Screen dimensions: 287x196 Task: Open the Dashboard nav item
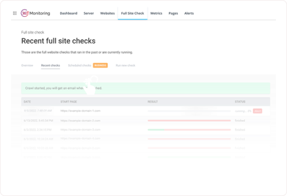69,13
